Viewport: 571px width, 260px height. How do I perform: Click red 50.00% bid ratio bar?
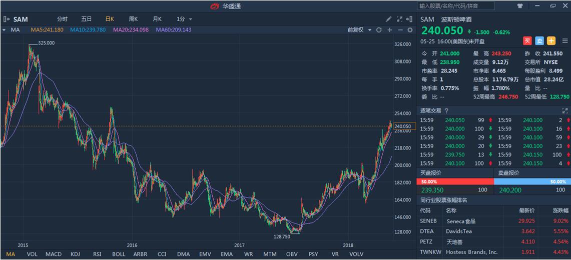[455, 181]
